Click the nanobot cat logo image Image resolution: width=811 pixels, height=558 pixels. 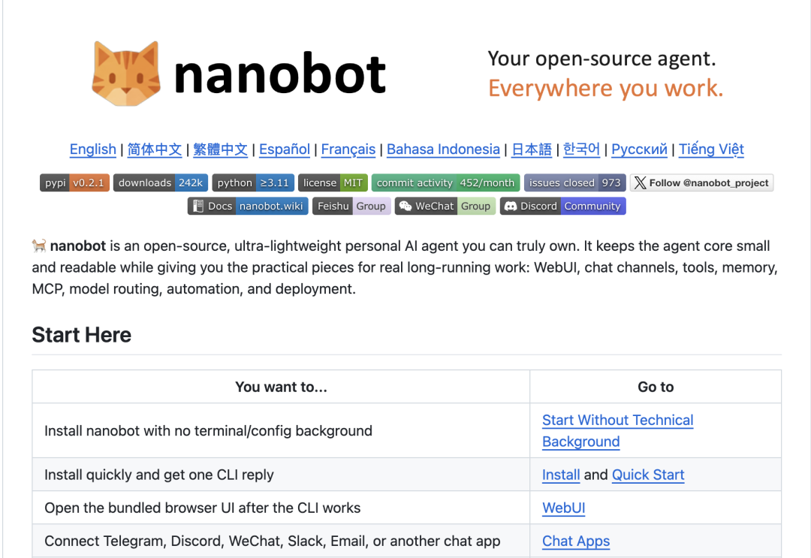(x=125, y=74)
